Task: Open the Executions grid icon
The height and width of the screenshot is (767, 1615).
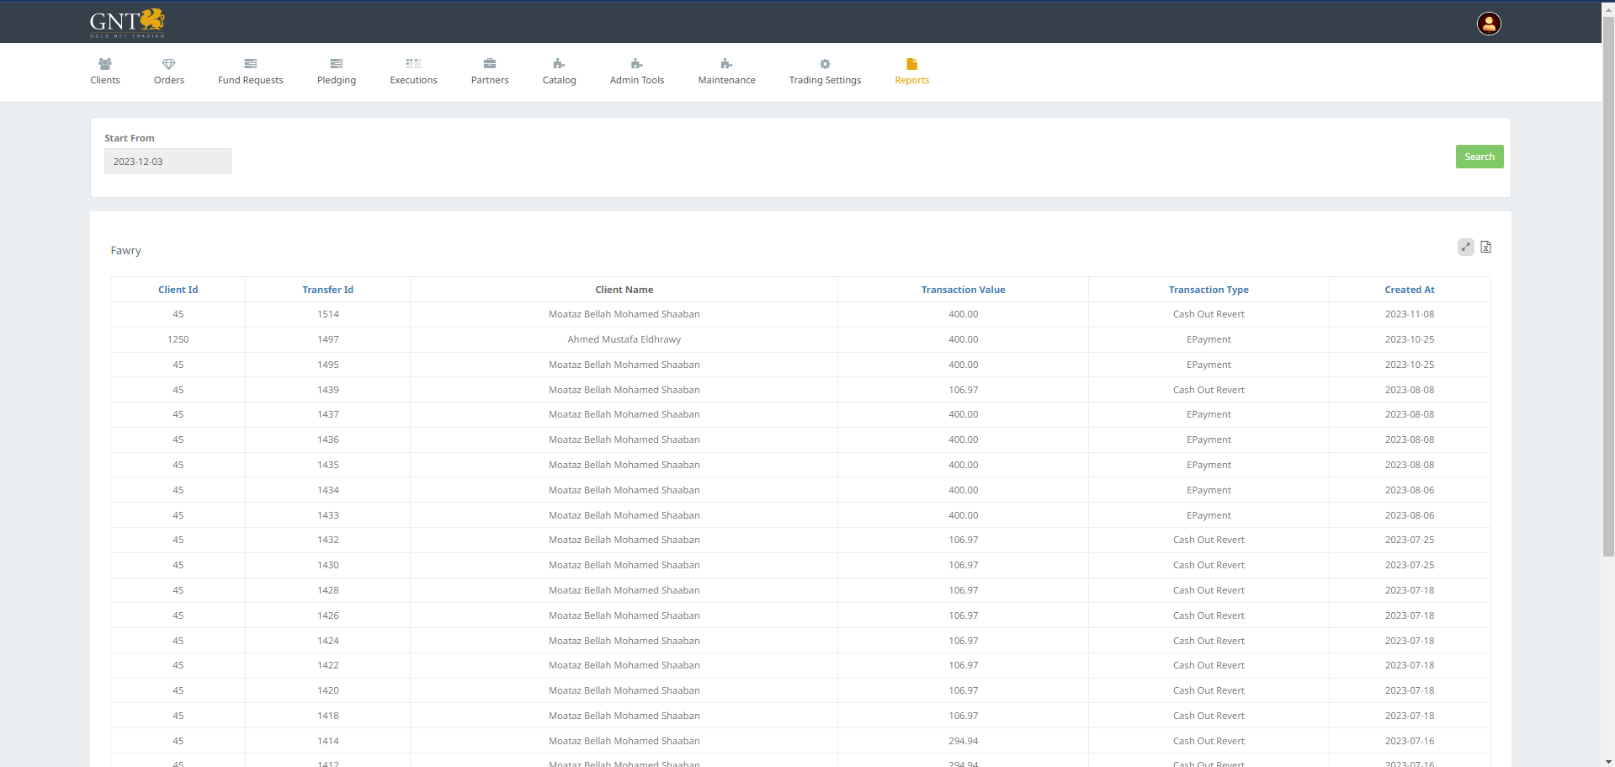Action: pos(413,64)
